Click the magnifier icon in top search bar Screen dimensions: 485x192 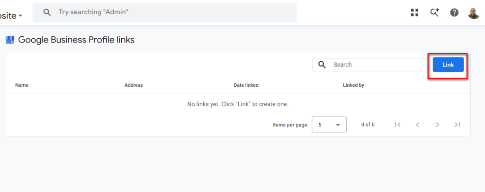tap(47, 12)
